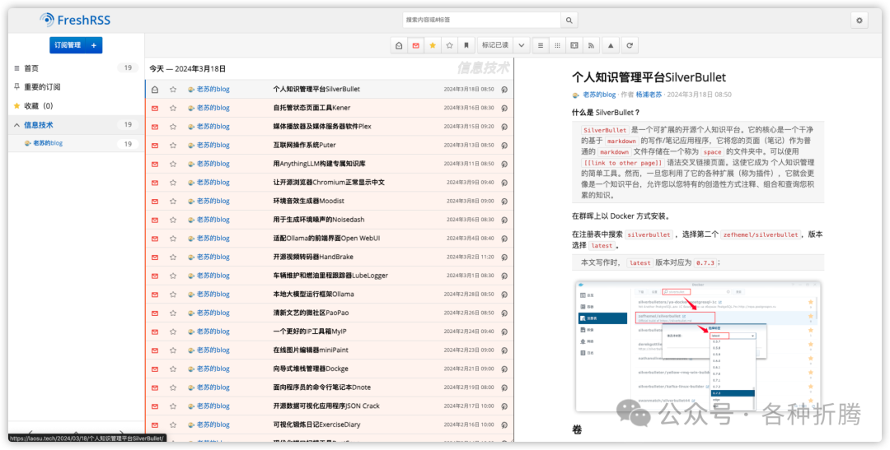Click the external link icon on the SilverBullet row
Image resolution: width=890 pixels, height=450 pixels.
point(504,90)
